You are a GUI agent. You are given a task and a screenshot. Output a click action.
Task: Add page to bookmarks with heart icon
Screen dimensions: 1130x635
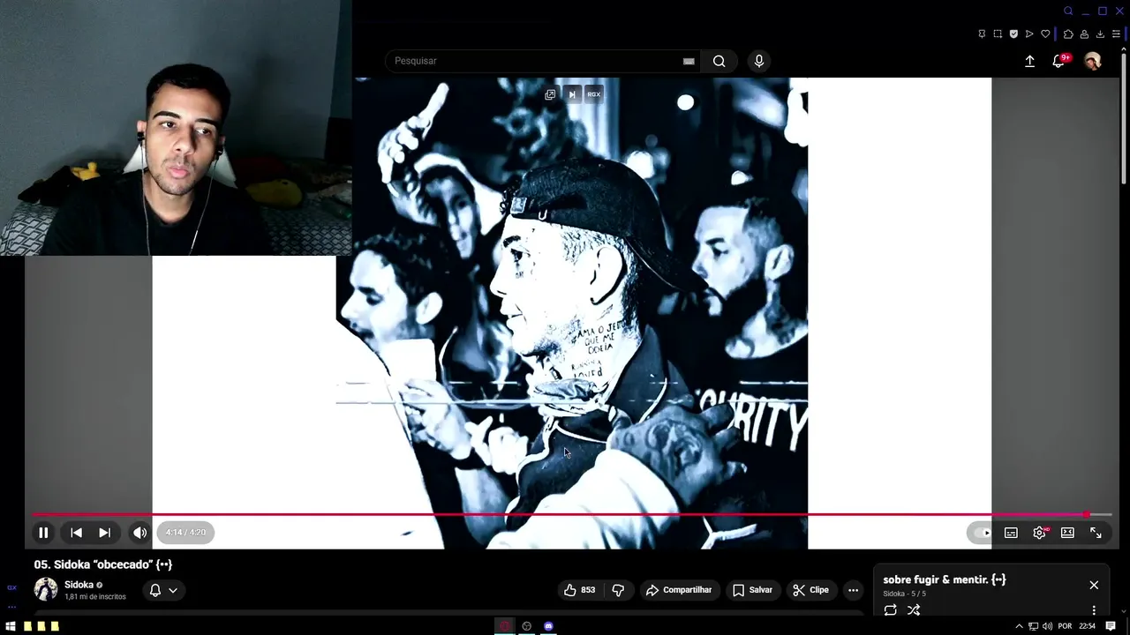pos(1045,34)
